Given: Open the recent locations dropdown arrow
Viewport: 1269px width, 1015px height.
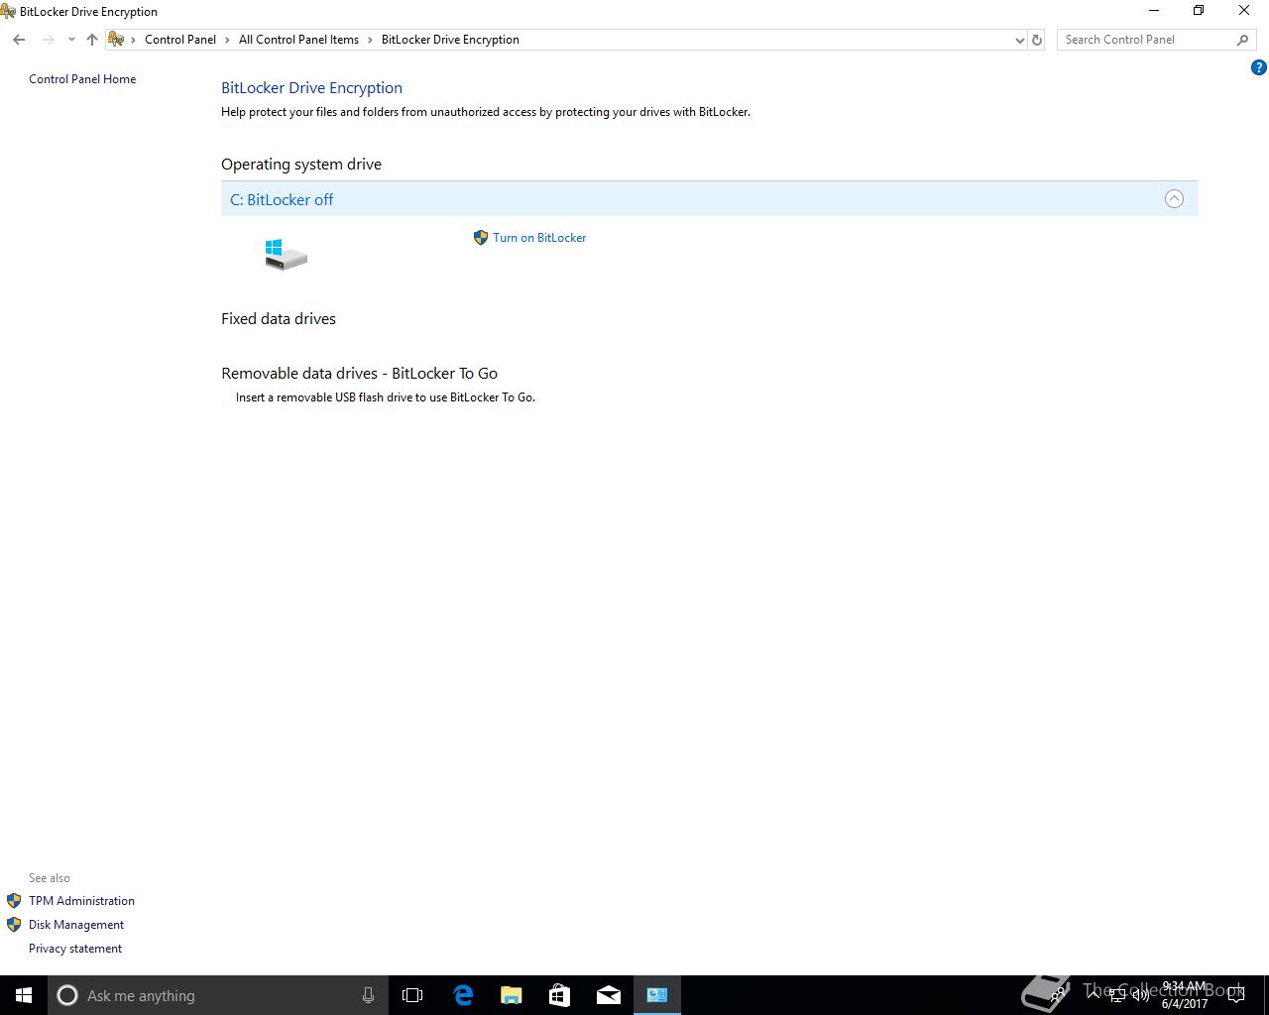Looking at the screenshot, I should [71, 40].
